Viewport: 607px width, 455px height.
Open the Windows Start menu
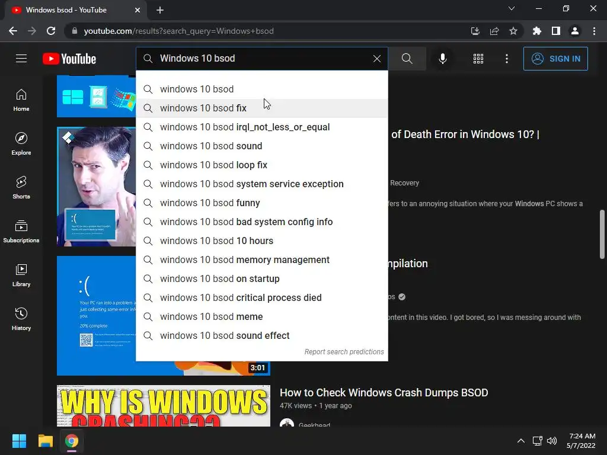[x=19, y=441]
